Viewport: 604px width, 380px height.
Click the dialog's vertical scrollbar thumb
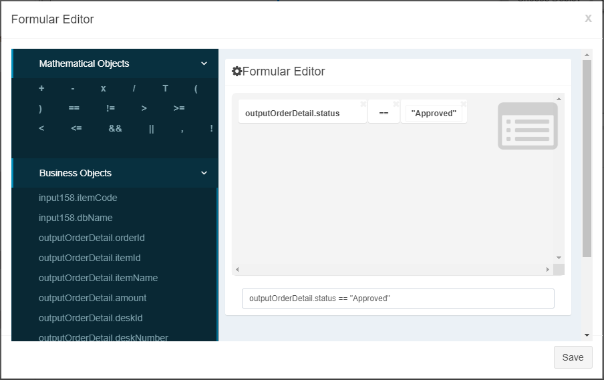587,158
